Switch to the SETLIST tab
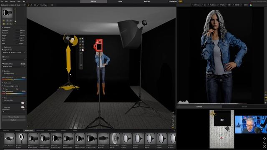The height and width of the screenshot is (150, 267). [244, 107]
